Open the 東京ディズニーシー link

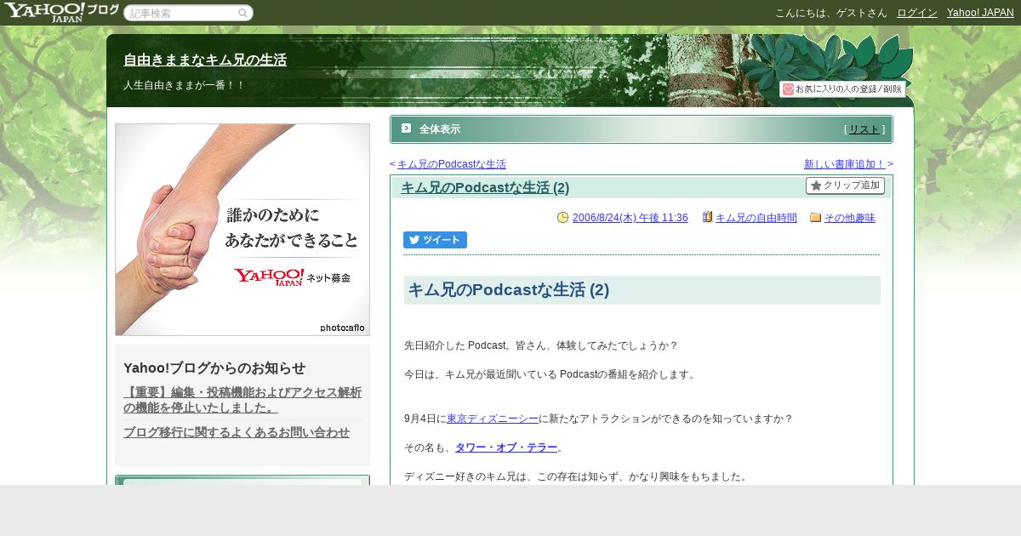click(493, 419)
